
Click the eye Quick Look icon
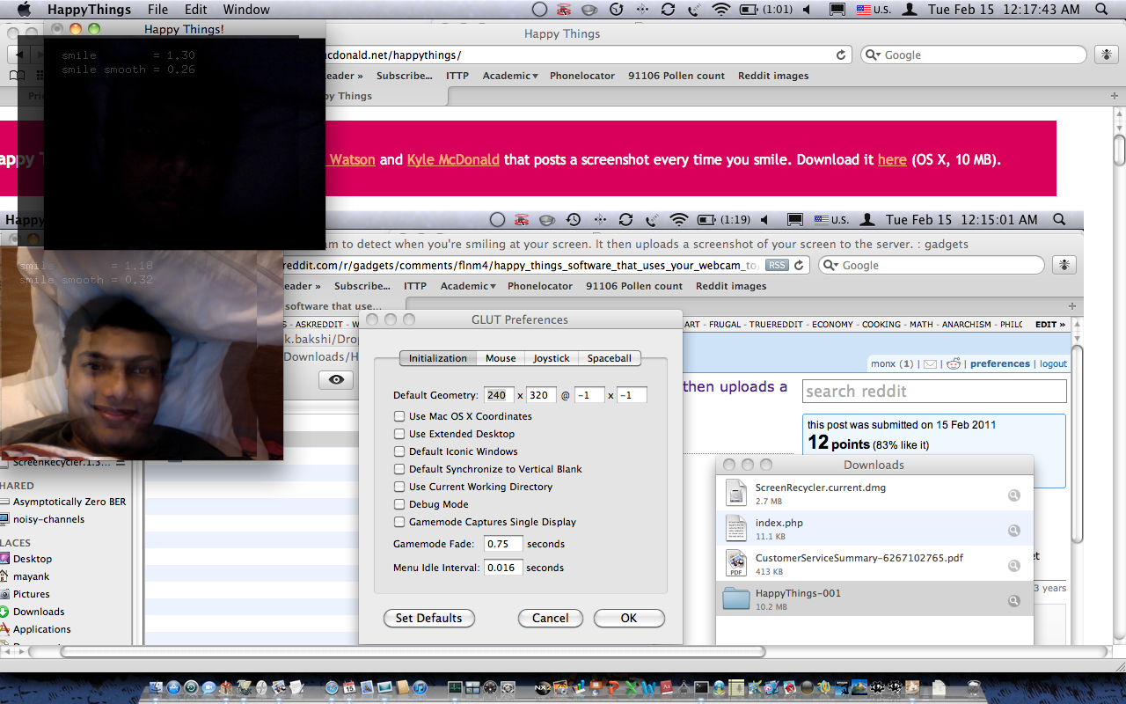coord(335,380)
